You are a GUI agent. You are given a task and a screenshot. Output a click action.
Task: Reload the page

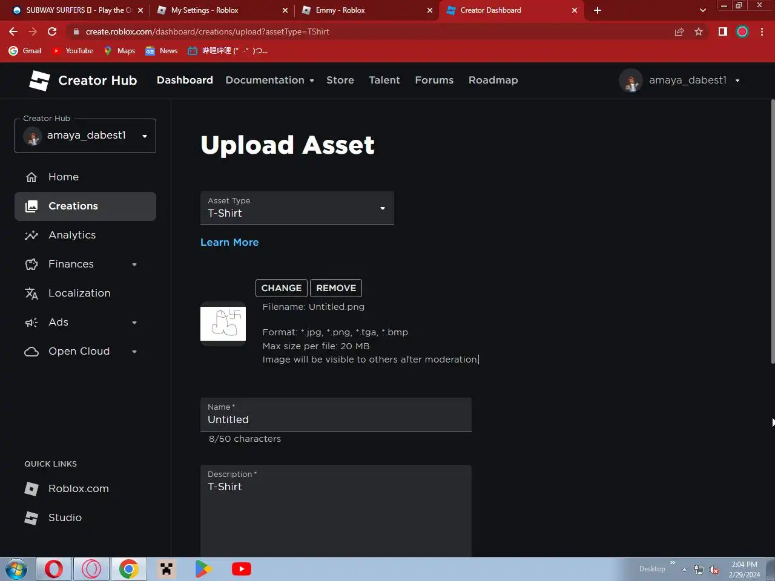[x=52, y=31]
